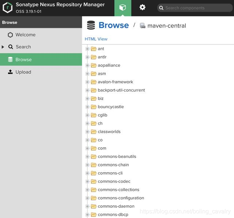Open the HTML View link
This screenshot has height=218, width=234.
(x=96, y=39)
